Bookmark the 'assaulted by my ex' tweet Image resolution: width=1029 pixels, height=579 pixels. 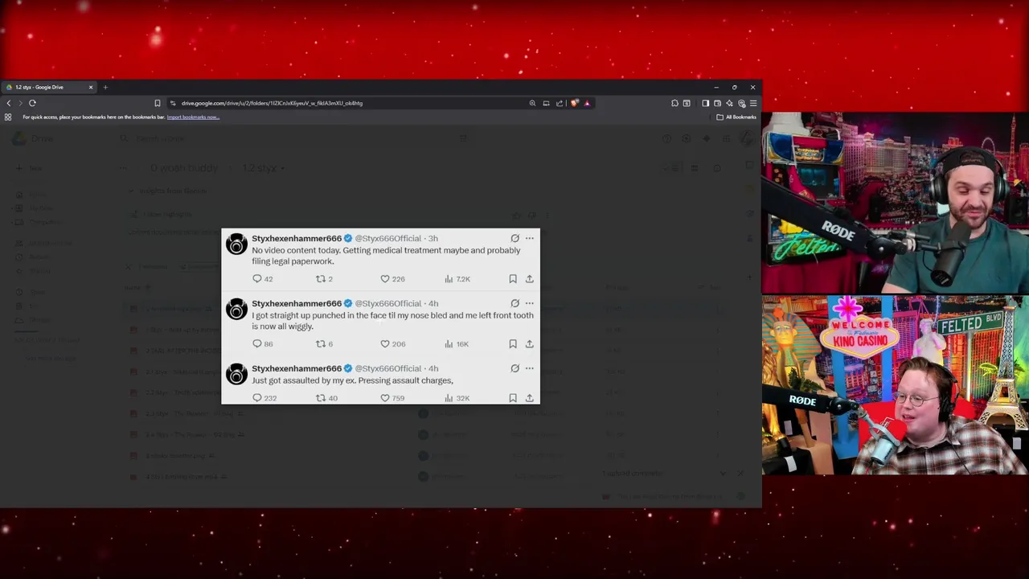point(513,398)
